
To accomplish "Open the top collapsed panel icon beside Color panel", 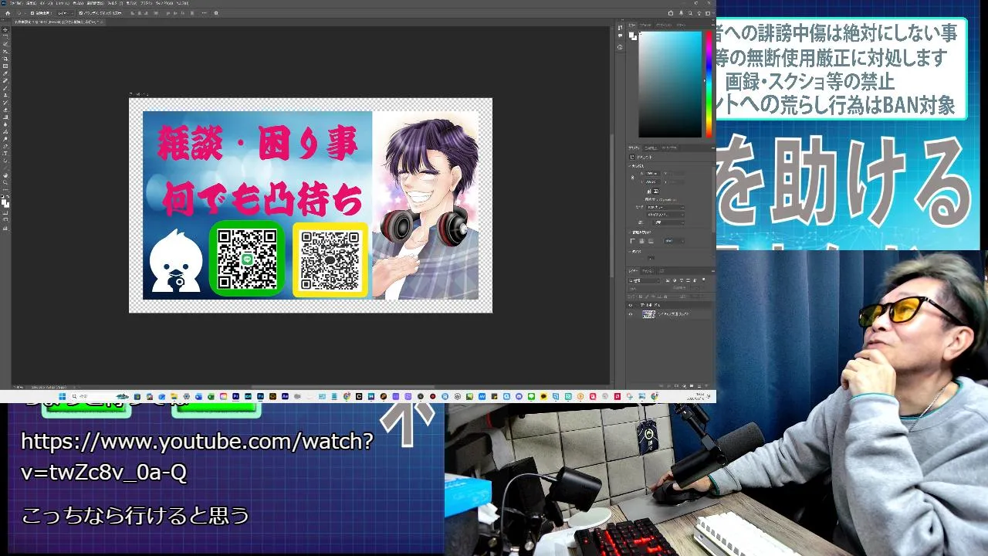I will 620,28.
